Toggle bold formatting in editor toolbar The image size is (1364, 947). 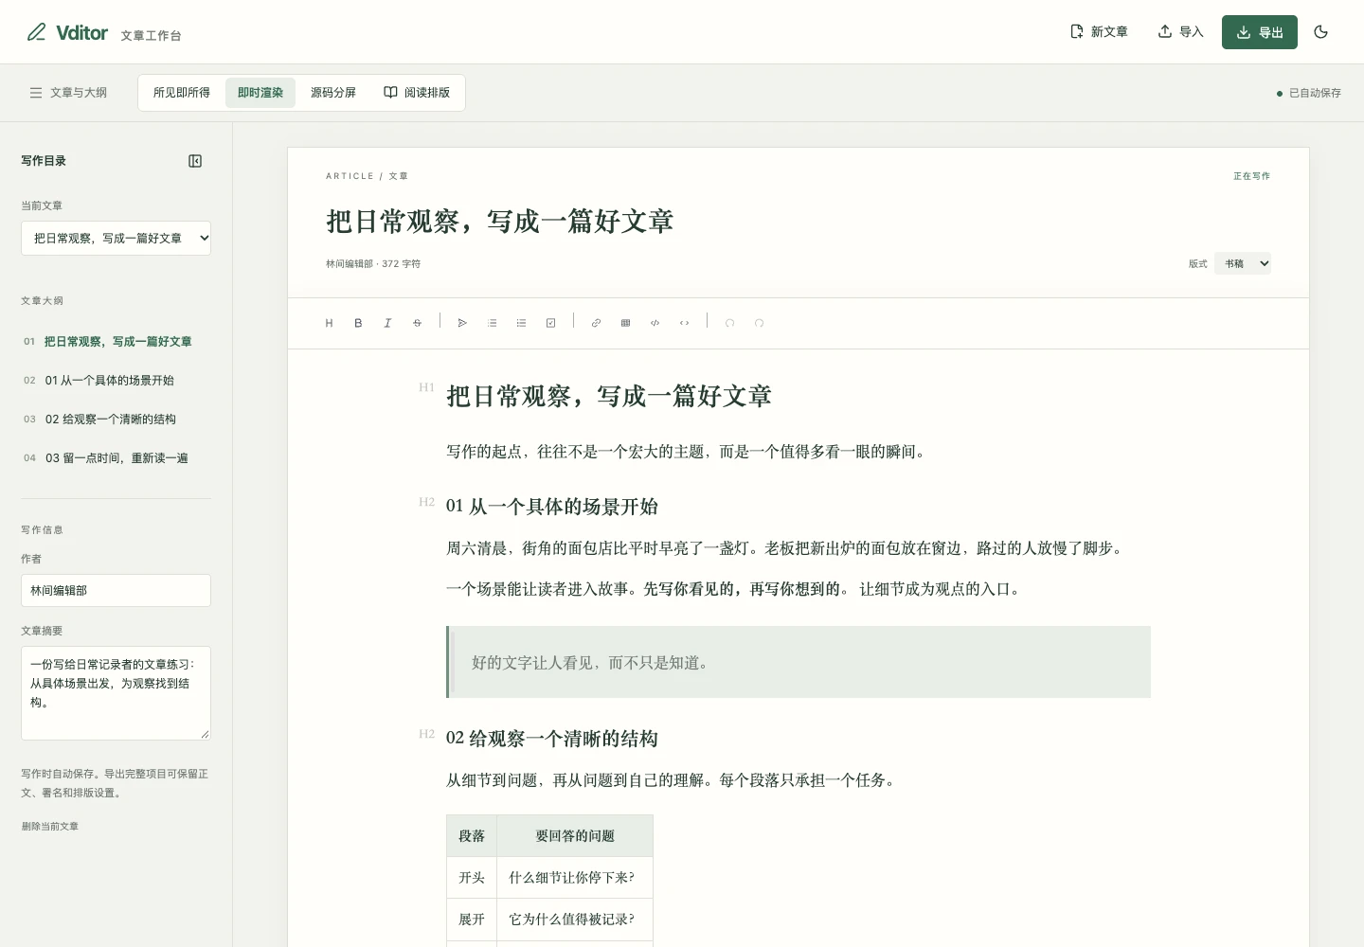[358, 323]
